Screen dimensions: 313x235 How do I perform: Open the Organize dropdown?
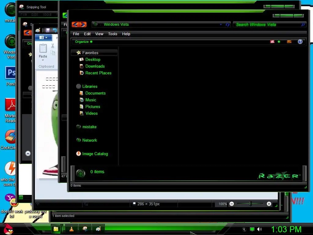(x=83, y=42)
